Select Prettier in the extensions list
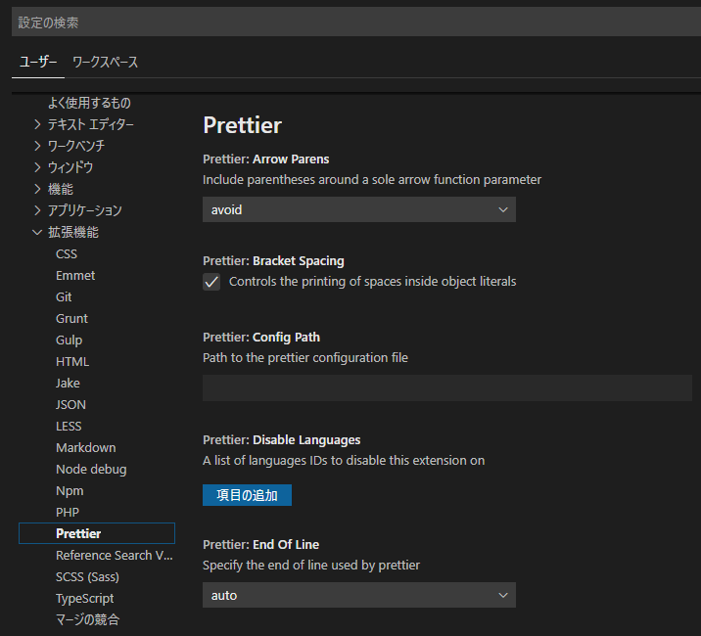This screenshot has height=636, width=701. (x=97, y=533)
